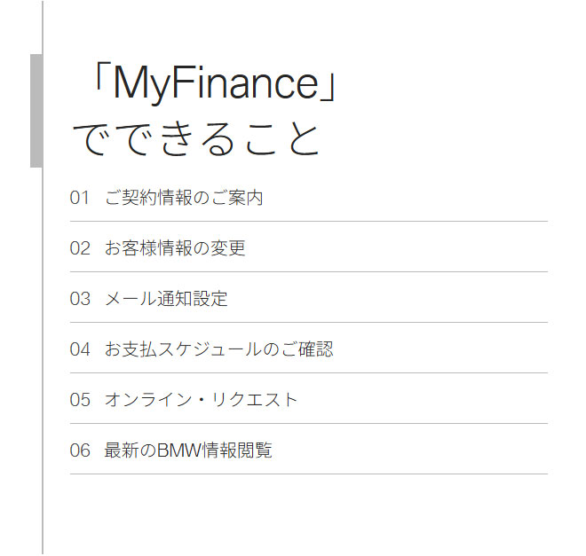Click the word リクエスト in item 05
Image resolution: width=586 pixels, height=556 pixels.
[x=255, y=400]
